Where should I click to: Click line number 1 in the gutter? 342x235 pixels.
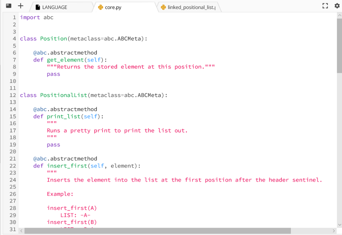(14, 17)
